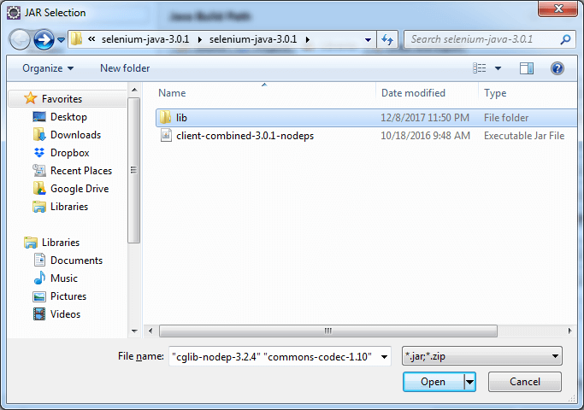
Task: Click Desktop icon in navigation pane
Action: tap(39, 117)
